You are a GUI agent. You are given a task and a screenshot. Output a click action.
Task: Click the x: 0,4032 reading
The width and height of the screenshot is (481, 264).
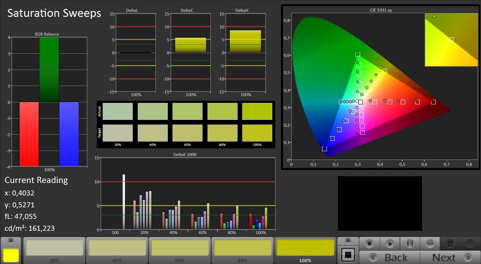[x=20, y=193]
